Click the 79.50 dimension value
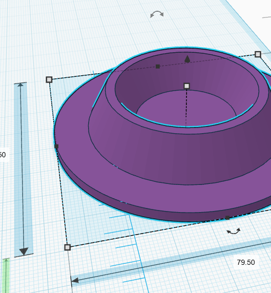Screen dimensions: 271x293 coord(246,262)
